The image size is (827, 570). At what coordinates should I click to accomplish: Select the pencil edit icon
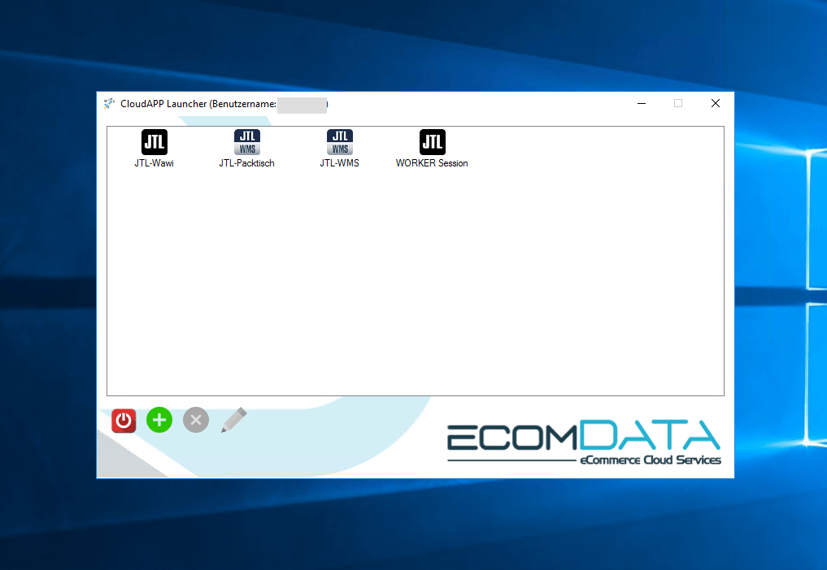pyautogui.click(x=233, y=420)
